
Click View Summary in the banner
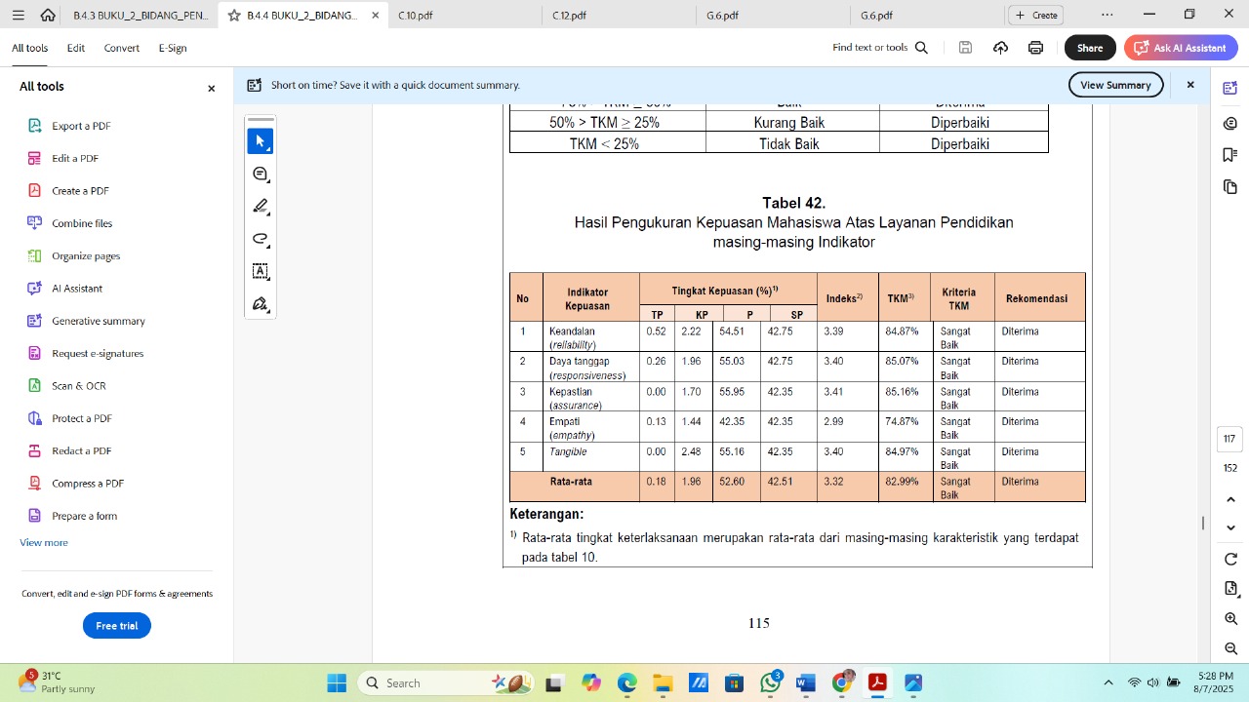1115,85
